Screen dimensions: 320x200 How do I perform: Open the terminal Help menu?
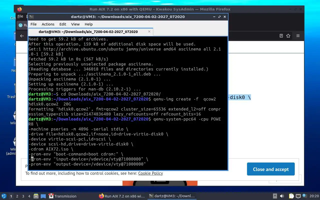point(88,24)
